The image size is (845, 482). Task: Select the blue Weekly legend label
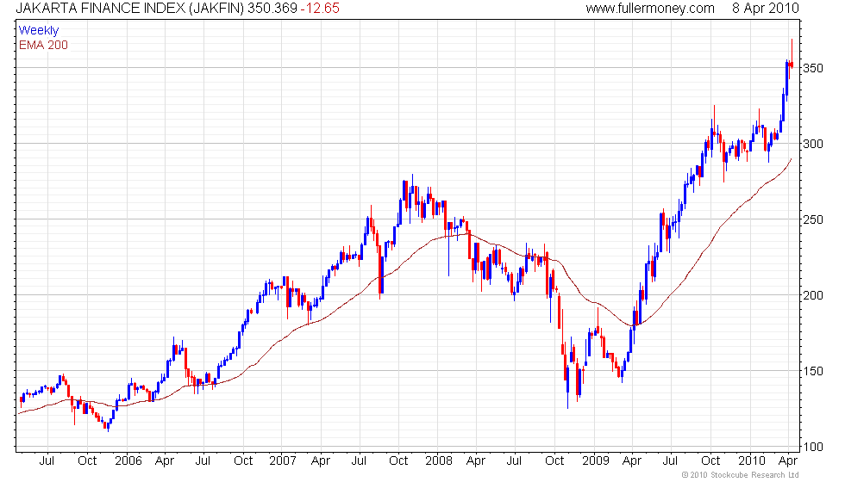point(38,30)
